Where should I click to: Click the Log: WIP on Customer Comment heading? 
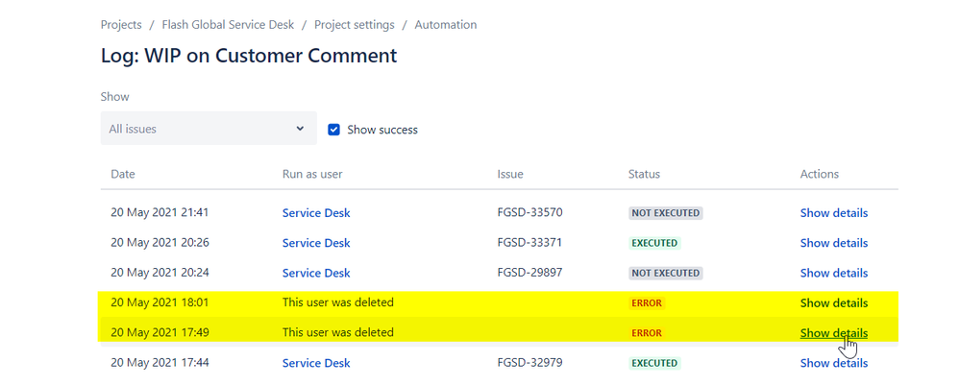pyautogui.click(x=249, y=56)
